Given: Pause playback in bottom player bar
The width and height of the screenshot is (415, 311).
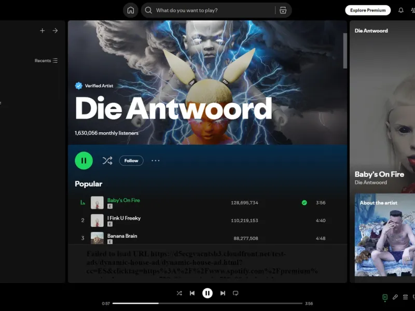Looking at the screenshot, I should pyautogui.click(x=208, y=293).
